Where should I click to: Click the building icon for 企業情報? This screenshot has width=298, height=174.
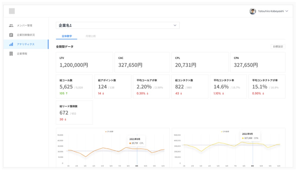coord(11,54)
